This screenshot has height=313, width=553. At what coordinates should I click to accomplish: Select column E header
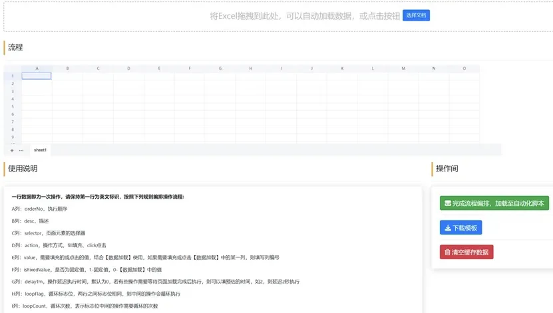point(159,68)
